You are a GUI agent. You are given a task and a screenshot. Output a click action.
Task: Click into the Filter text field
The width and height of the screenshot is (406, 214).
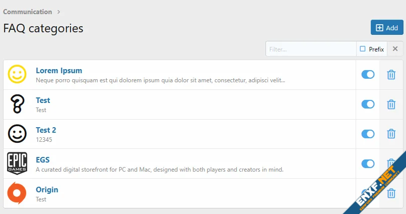pos(311,49)
